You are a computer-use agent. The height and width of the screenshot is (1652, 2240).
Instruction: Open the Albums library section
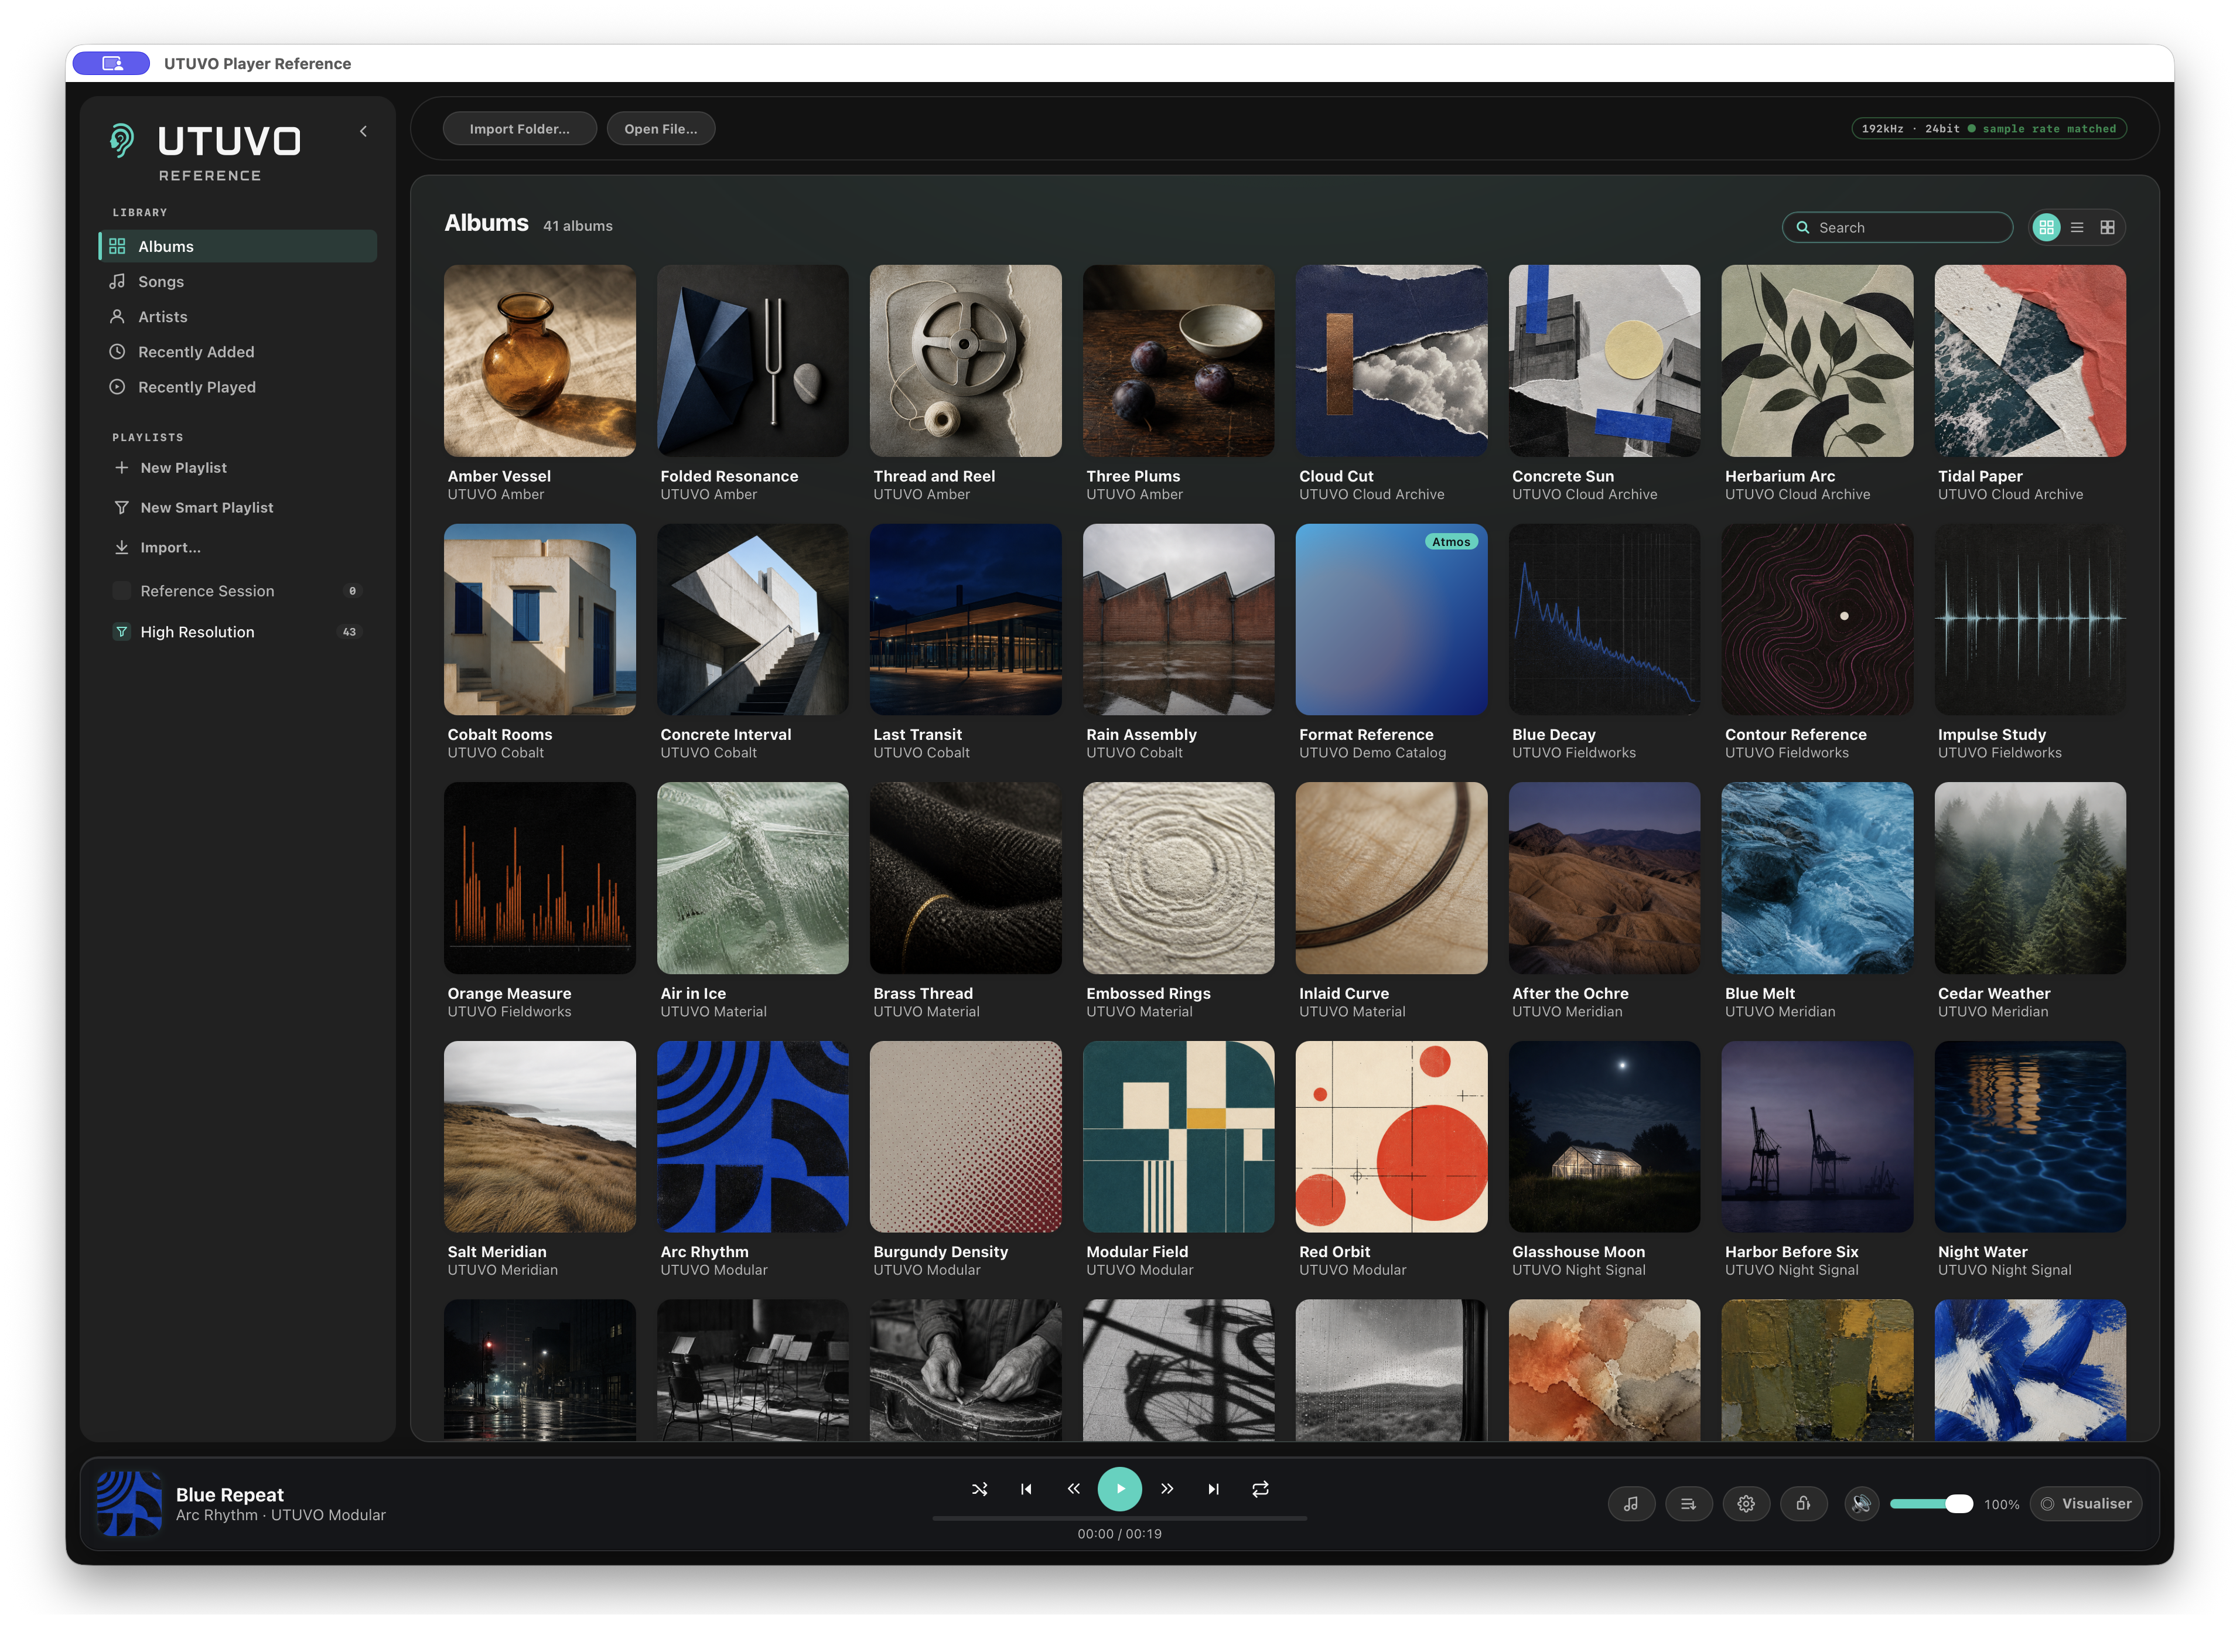[x=238, y=246]
